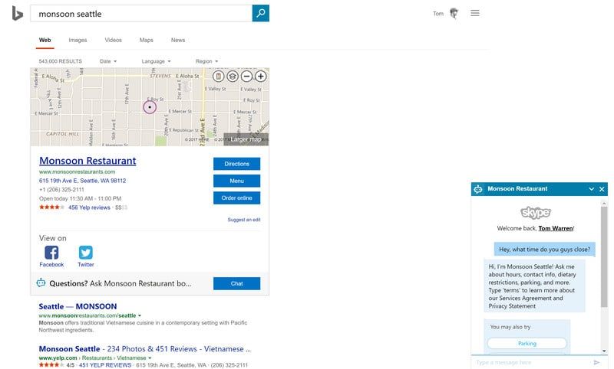This screenshot has width=614, height=369.
Task: Click the Skype message input field
Action: click(x=530, y=362)
